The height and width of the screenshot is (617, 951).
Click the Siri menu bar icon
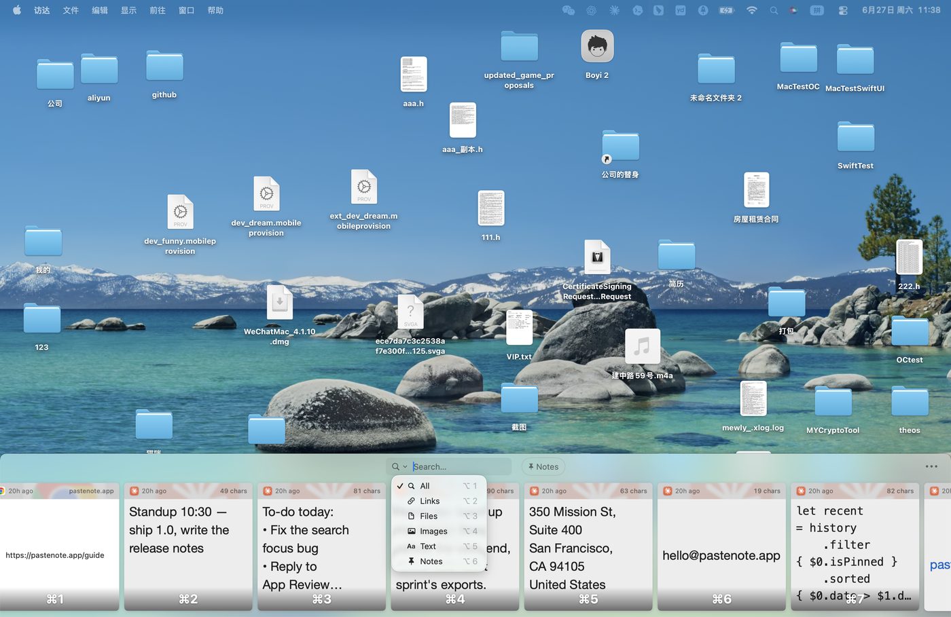(x=793, y=10)
